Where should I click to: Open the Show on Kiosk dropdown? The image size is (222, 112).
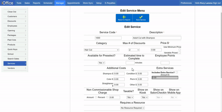tap(145, 97)
